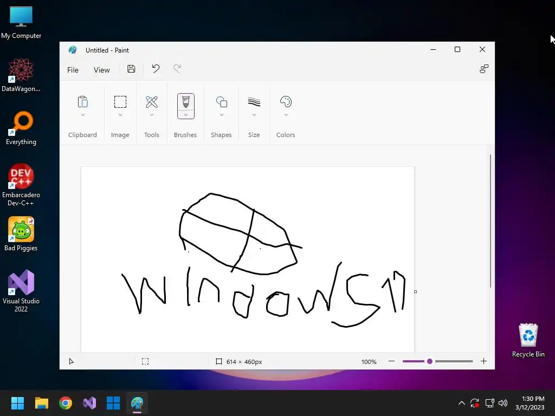Open the Windows Start button

[x=17, y=403]
